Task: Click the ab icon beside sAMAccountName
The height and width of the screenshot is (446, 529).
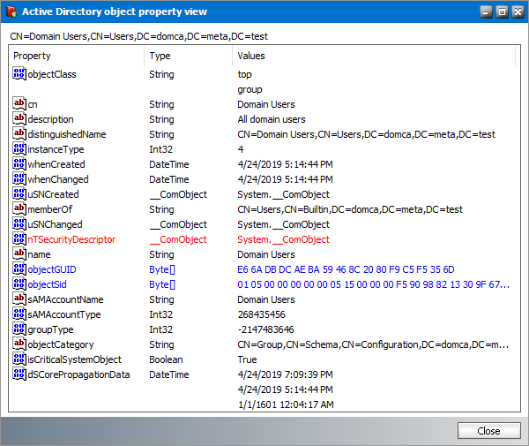Action: (19, 299)
